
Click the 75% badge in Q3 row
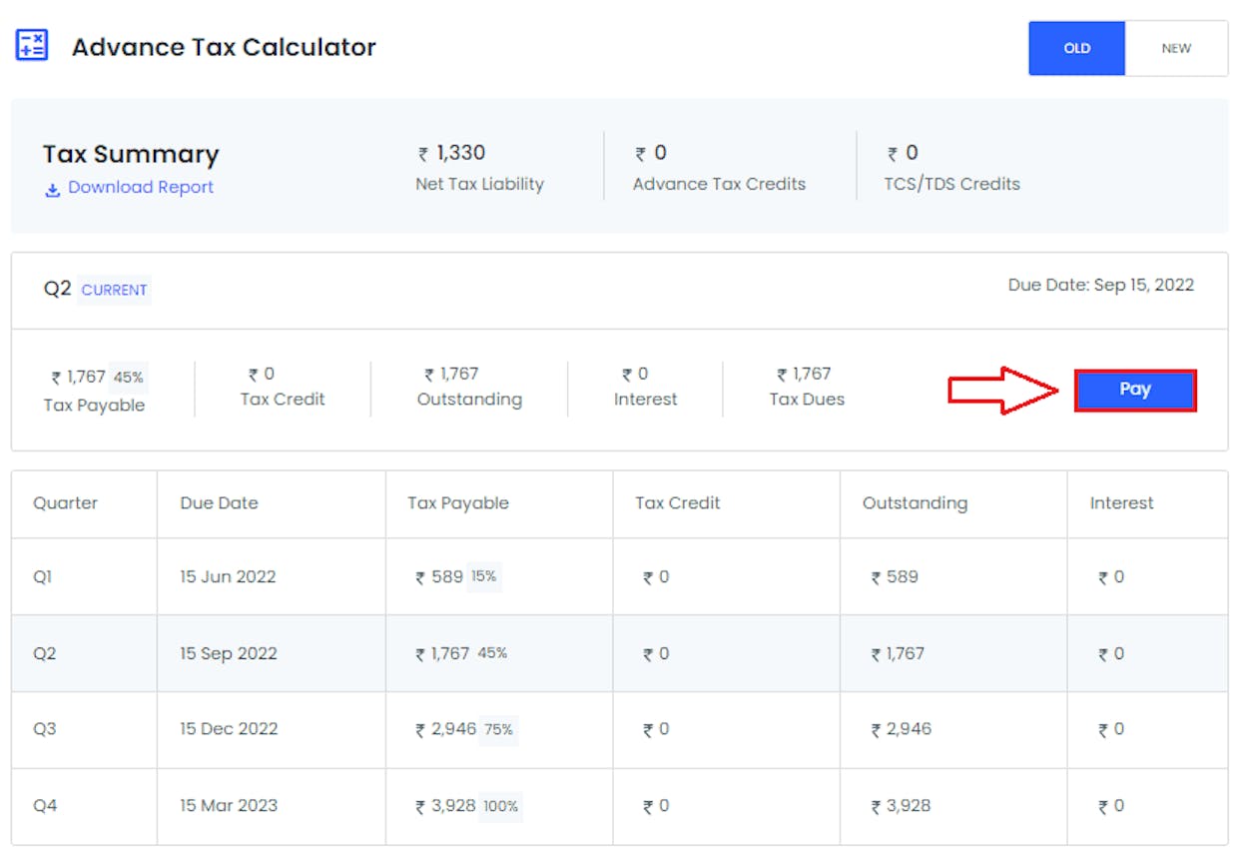tap(499, 729)
